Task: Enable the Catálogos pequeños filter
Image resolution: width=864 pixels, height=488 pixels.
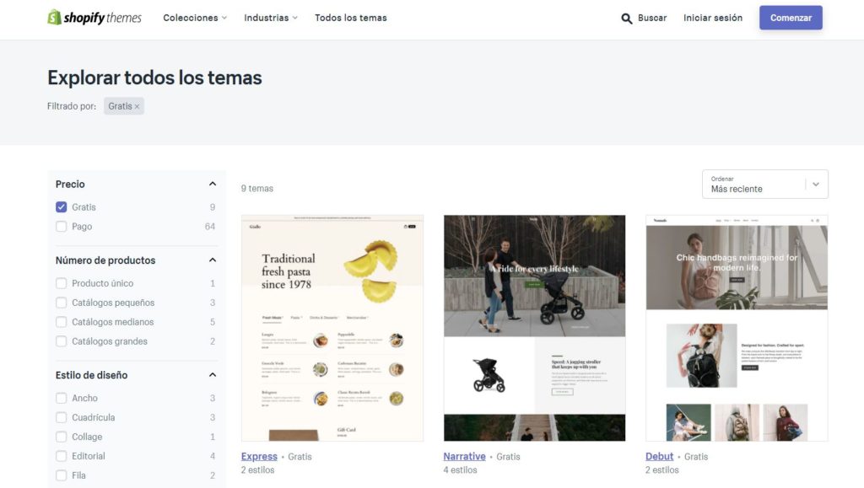Action: 61,303
